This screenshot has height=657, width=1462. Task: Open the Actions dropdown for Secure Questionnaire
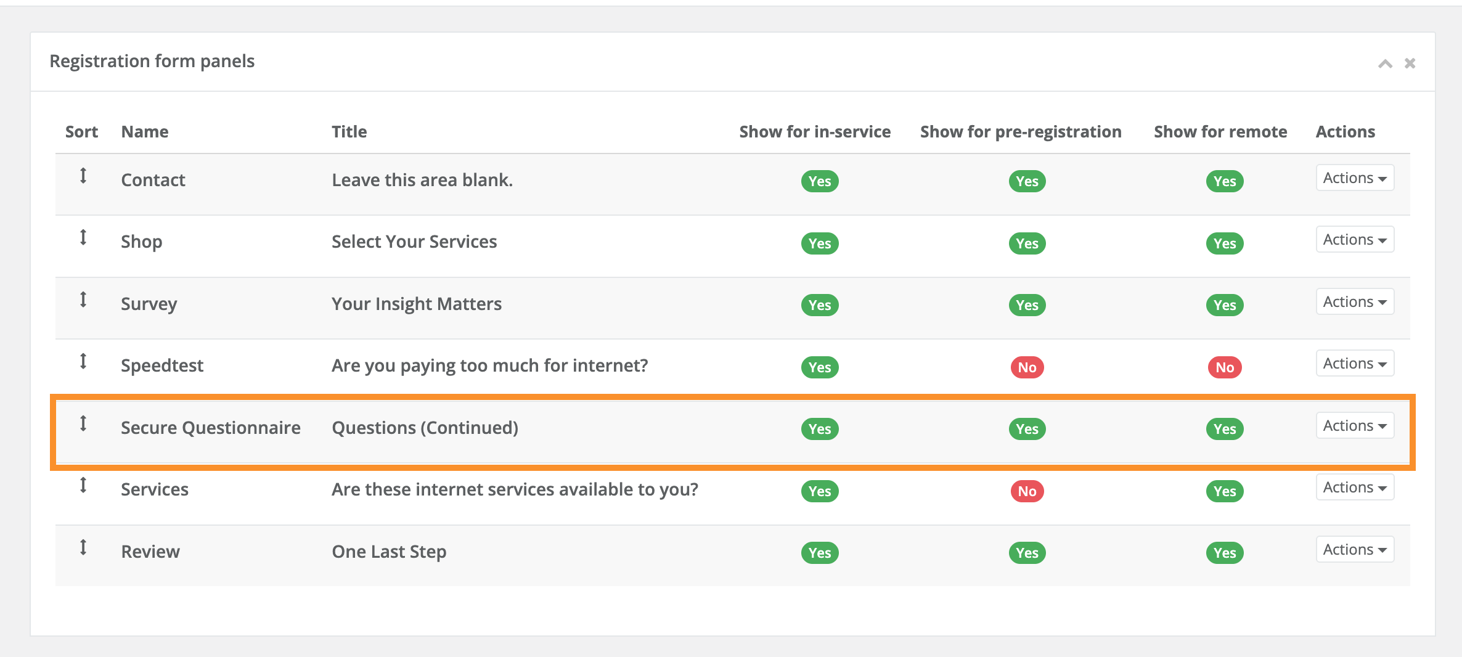1355,425
